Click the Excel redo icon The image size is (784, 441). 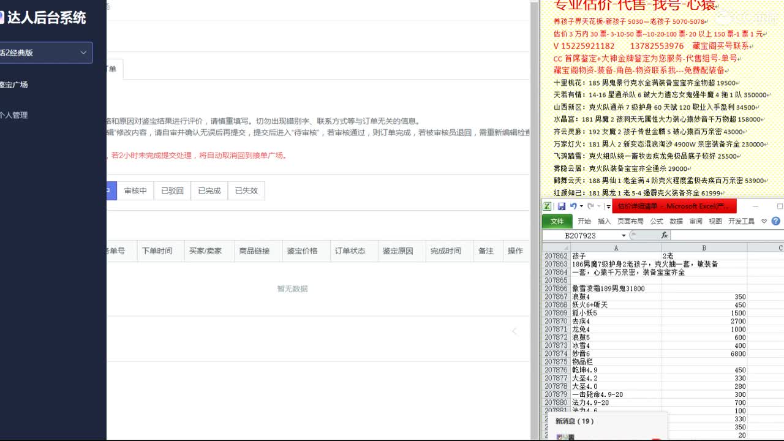(x=590, y=206)
